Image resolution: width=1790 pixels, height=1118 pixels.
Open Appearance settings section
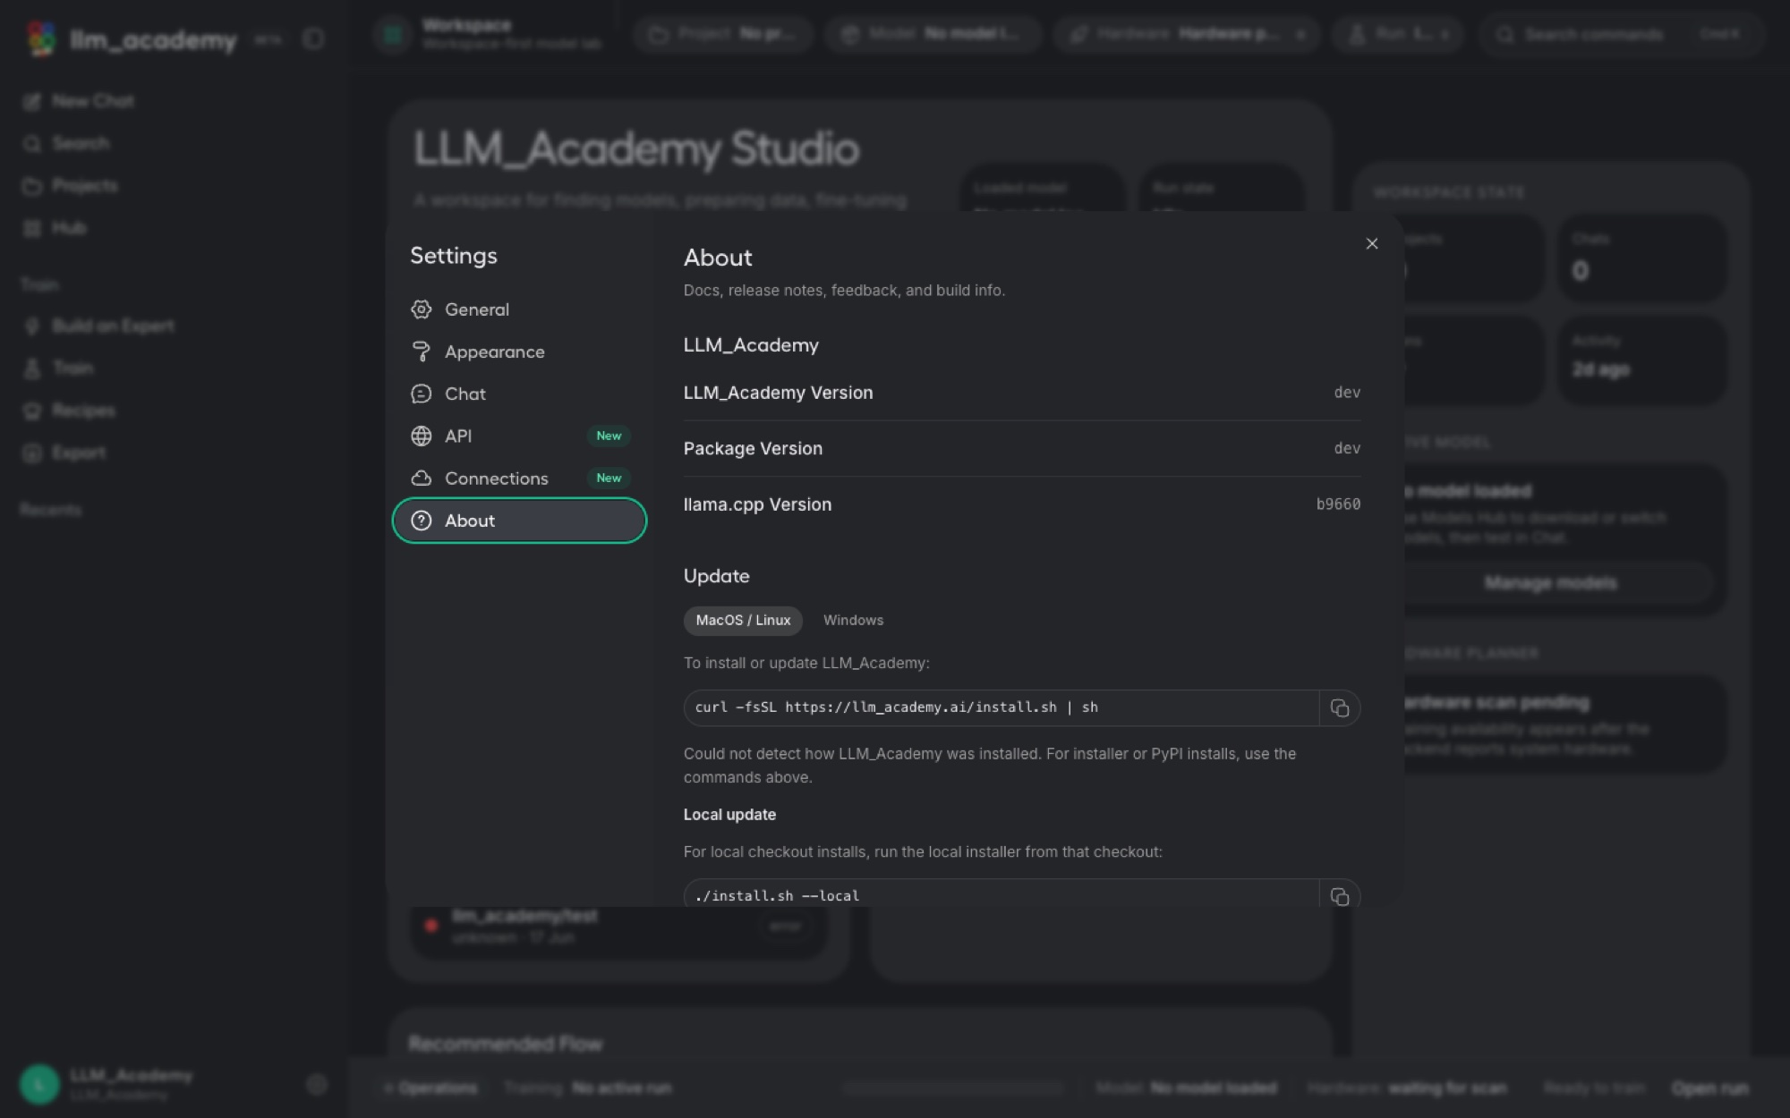click(x=519, y=351)
